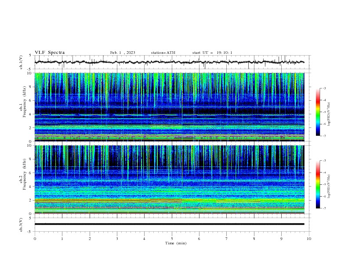Click the ch.1 voltage waveform trace
The image size is (348, 268).
point(169,62)
